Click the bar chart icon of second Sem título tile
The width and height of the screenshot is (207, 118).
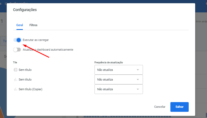[16, 79]
